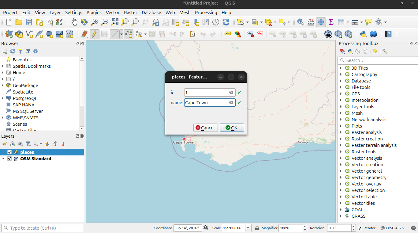Toggle Editing with the pencil icon

click(94, 34)
